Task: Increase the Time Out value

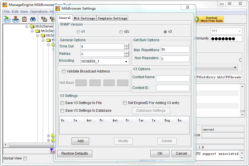Action: (126, 45)
